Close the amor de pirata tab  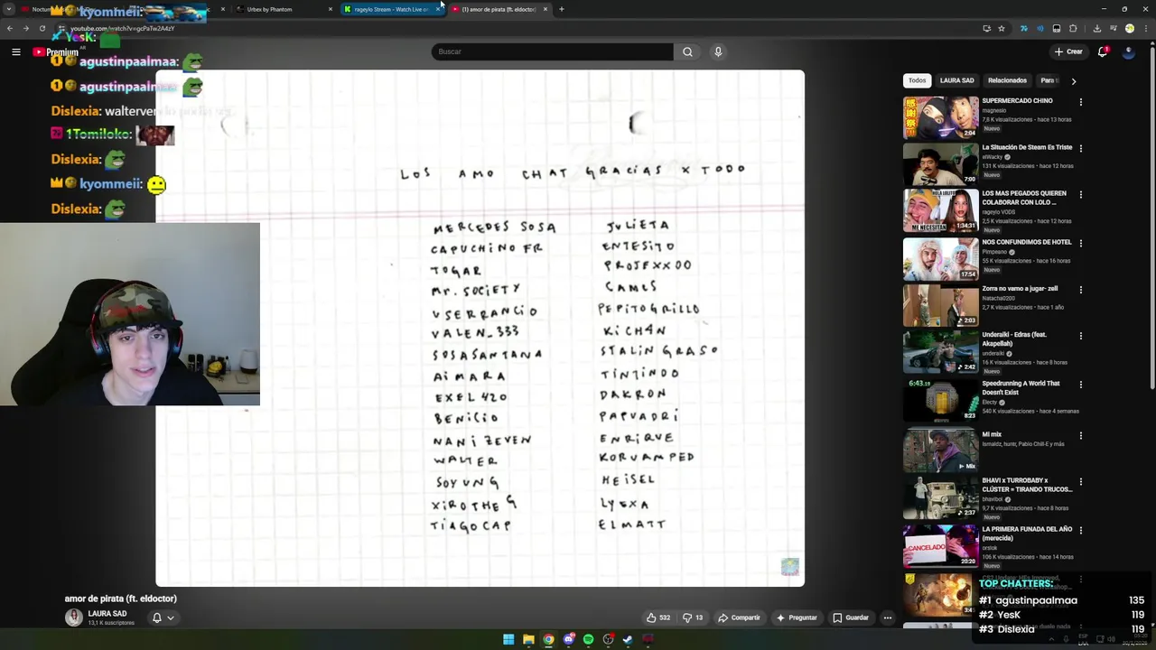(x=545, y=9)
